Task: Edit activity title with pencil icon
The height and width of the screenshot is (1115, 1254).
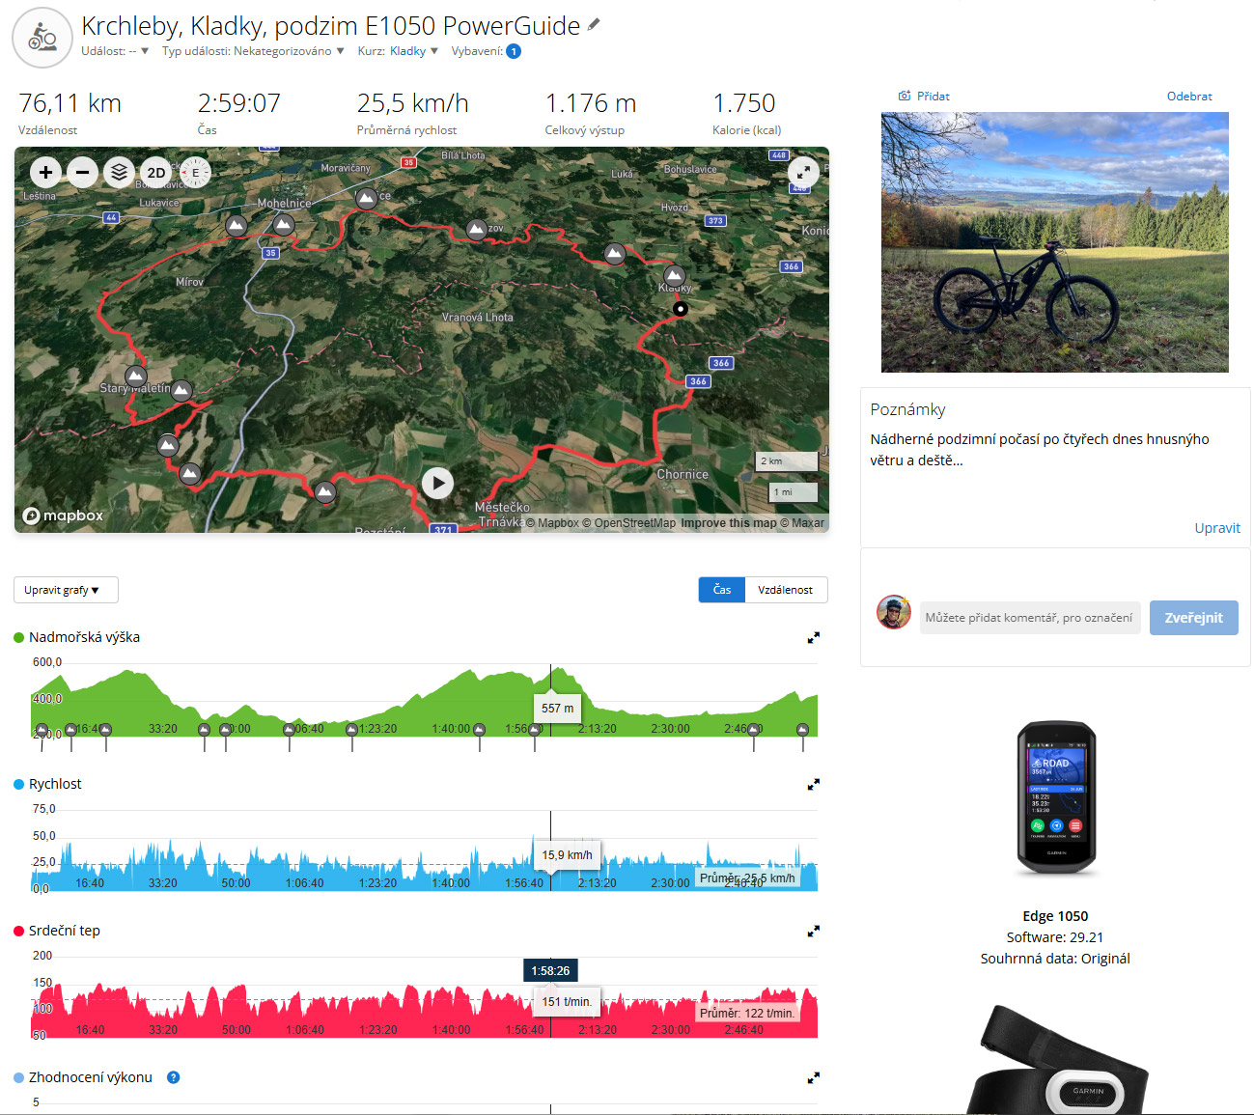Action: pyautogui.click(x=594, y=24)
